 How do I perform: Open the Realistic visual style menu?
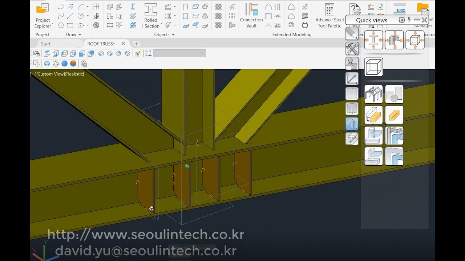[74, 74]
